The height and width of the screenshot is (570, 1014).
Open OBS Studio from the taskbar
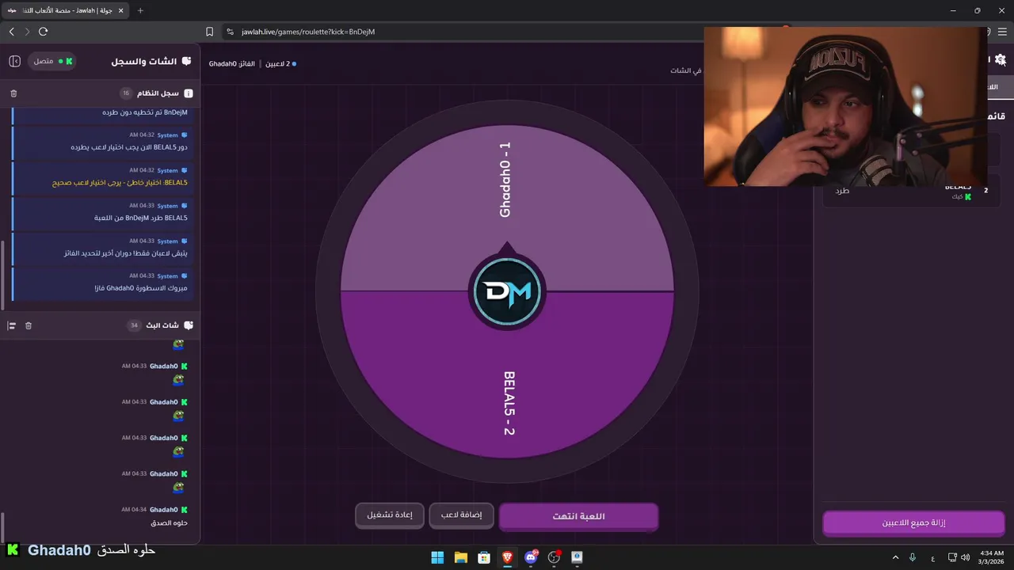tap(554, 557)
